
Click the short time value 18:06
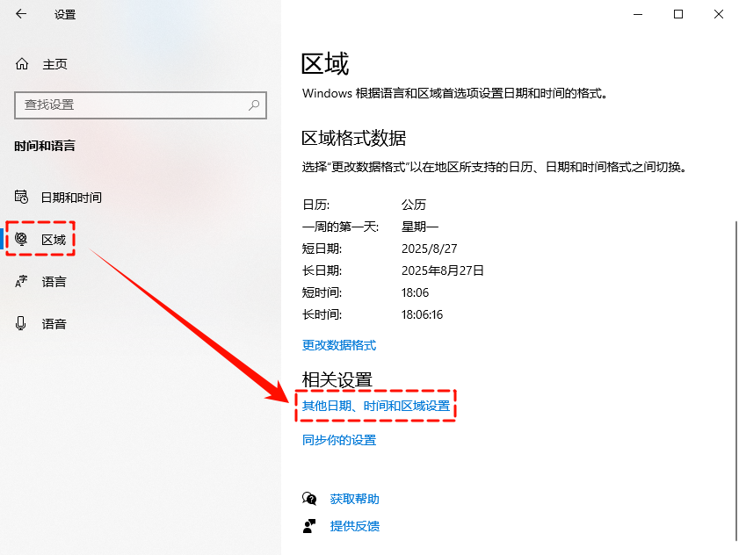point(416,292)
